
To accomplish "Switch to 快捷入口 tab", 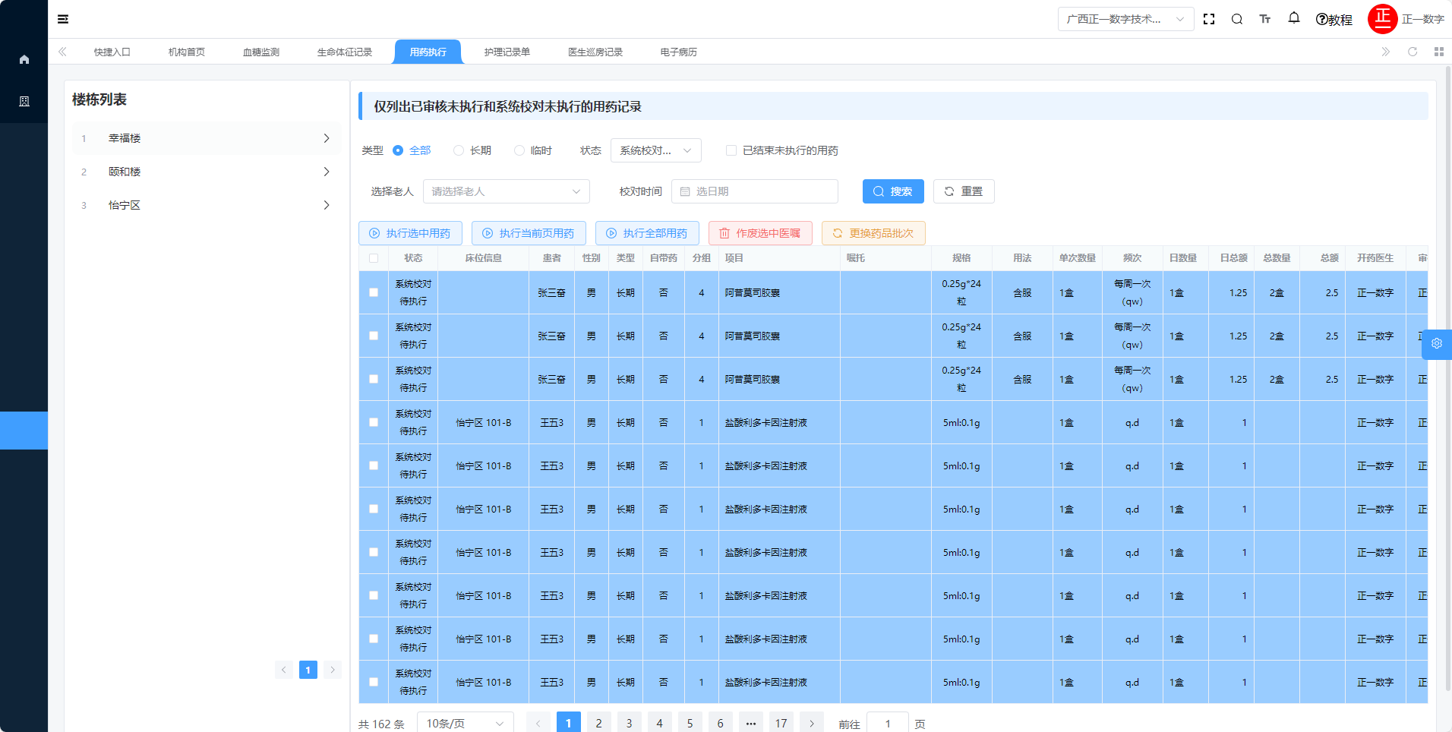I will pyautogui.click(x=112, y=52).
